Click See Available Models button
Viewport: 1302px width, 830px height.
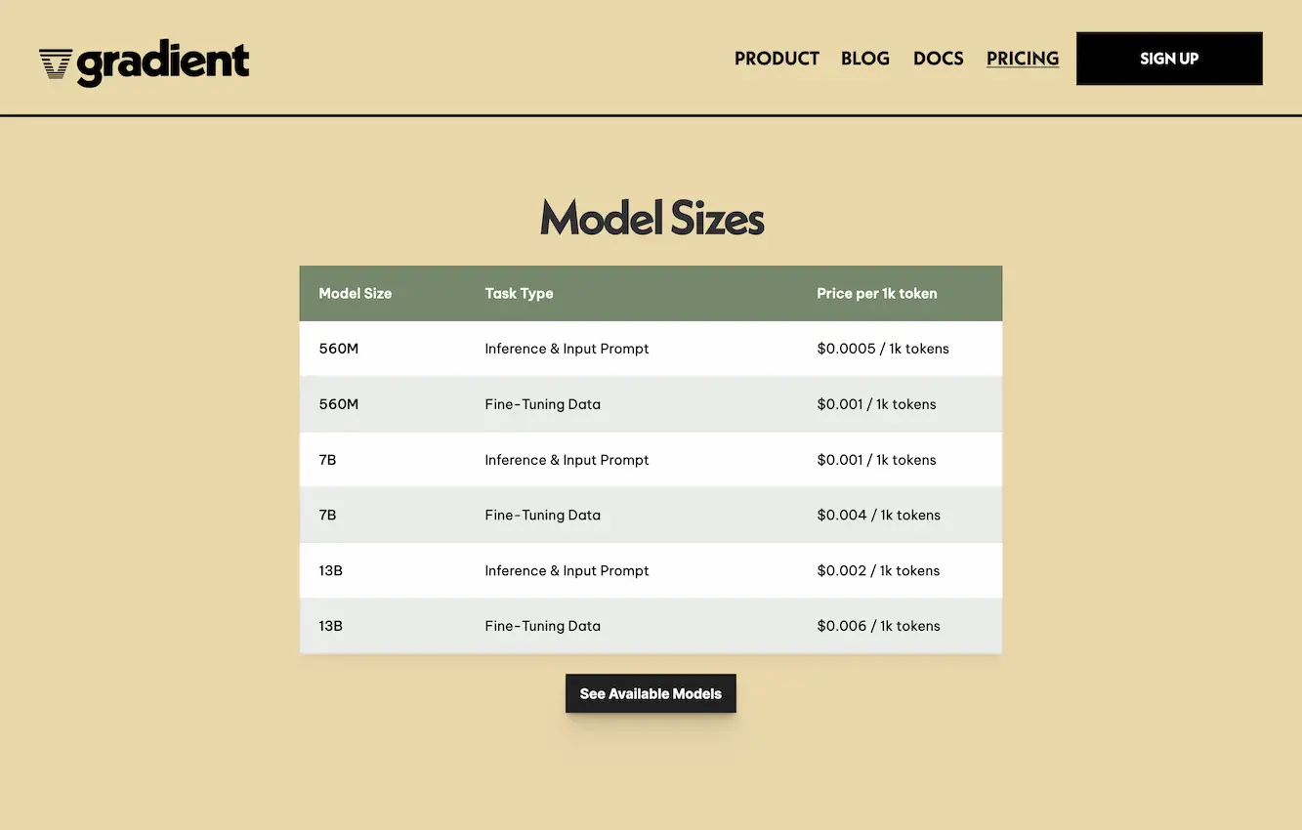click(x=651, y=693)
